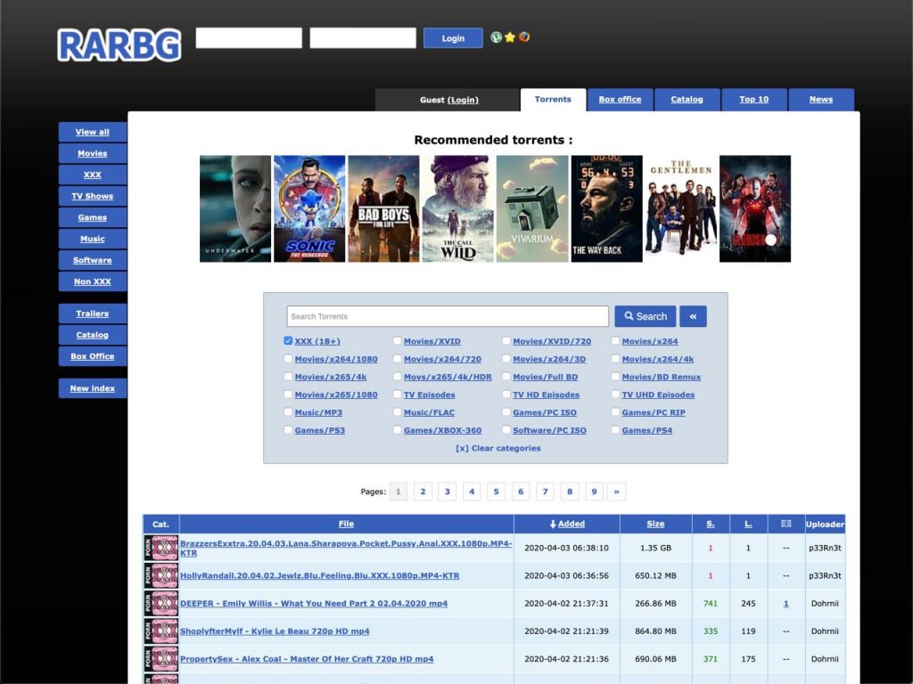
Task: Open Movies in the left sidebar
Action: point(93,153)
